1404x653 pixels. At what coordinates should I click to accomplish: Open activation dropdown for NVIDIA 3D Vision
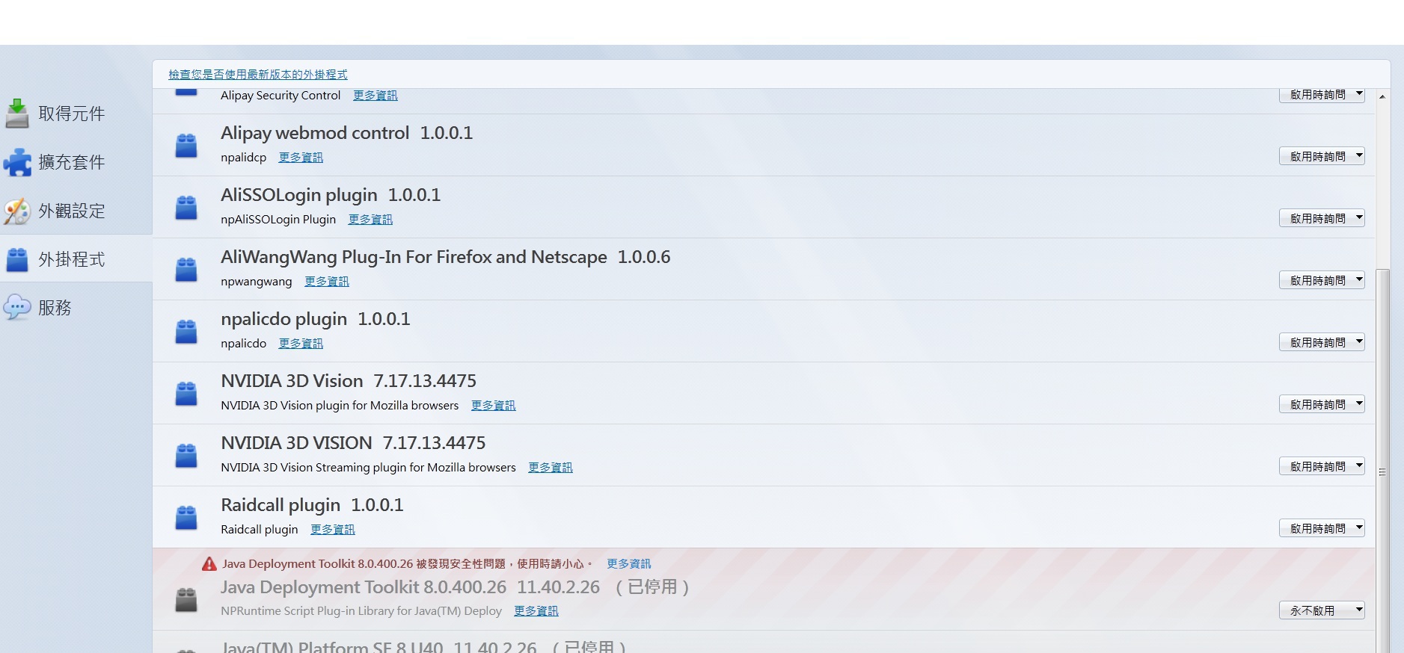[1322, 404]
